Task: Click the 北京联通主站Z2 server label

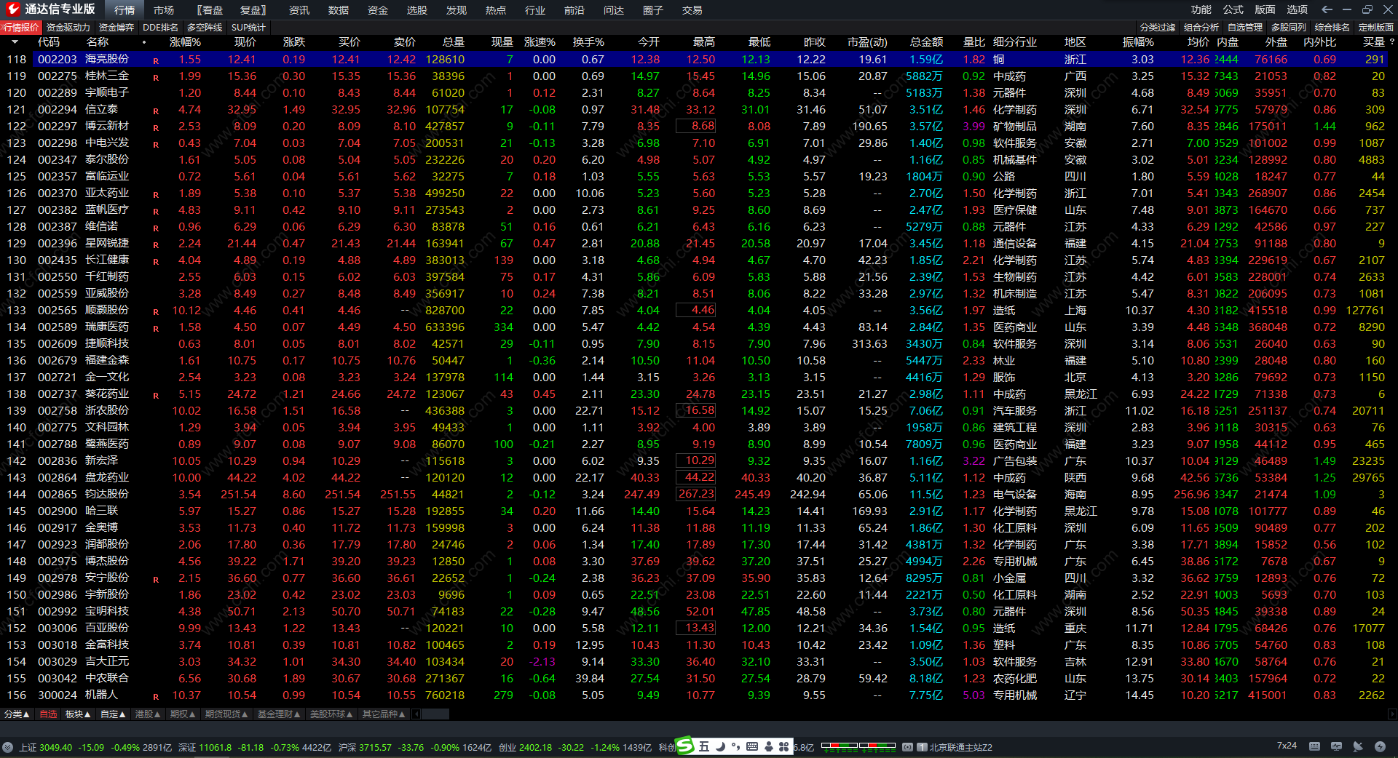Action: coord(960,747)
